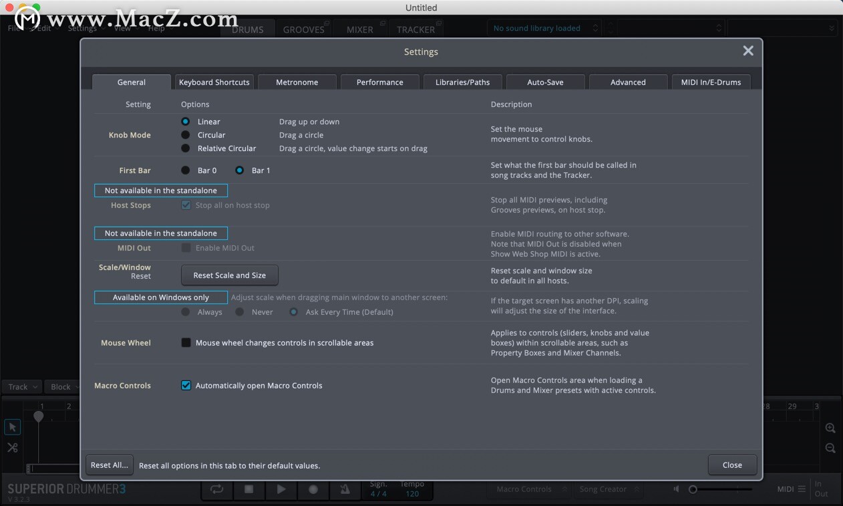Screen dimensions: 843x506
Task: Detach the MIXER tab via pop-out icon
Action: tap(383, 23)
